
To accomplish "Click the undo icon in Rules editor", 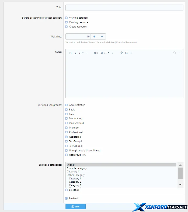I will pyautogui.click(x=174, y=53).
